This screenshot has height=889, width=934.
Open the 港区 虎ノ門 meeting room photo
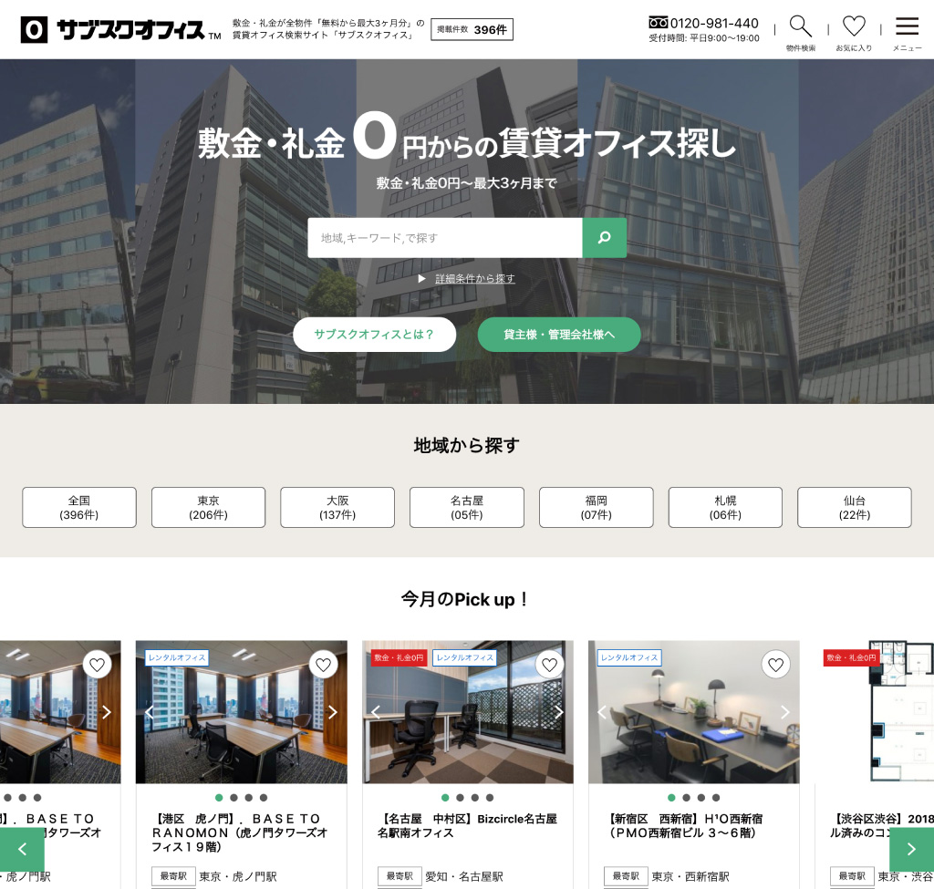click(x=241, y=712)
